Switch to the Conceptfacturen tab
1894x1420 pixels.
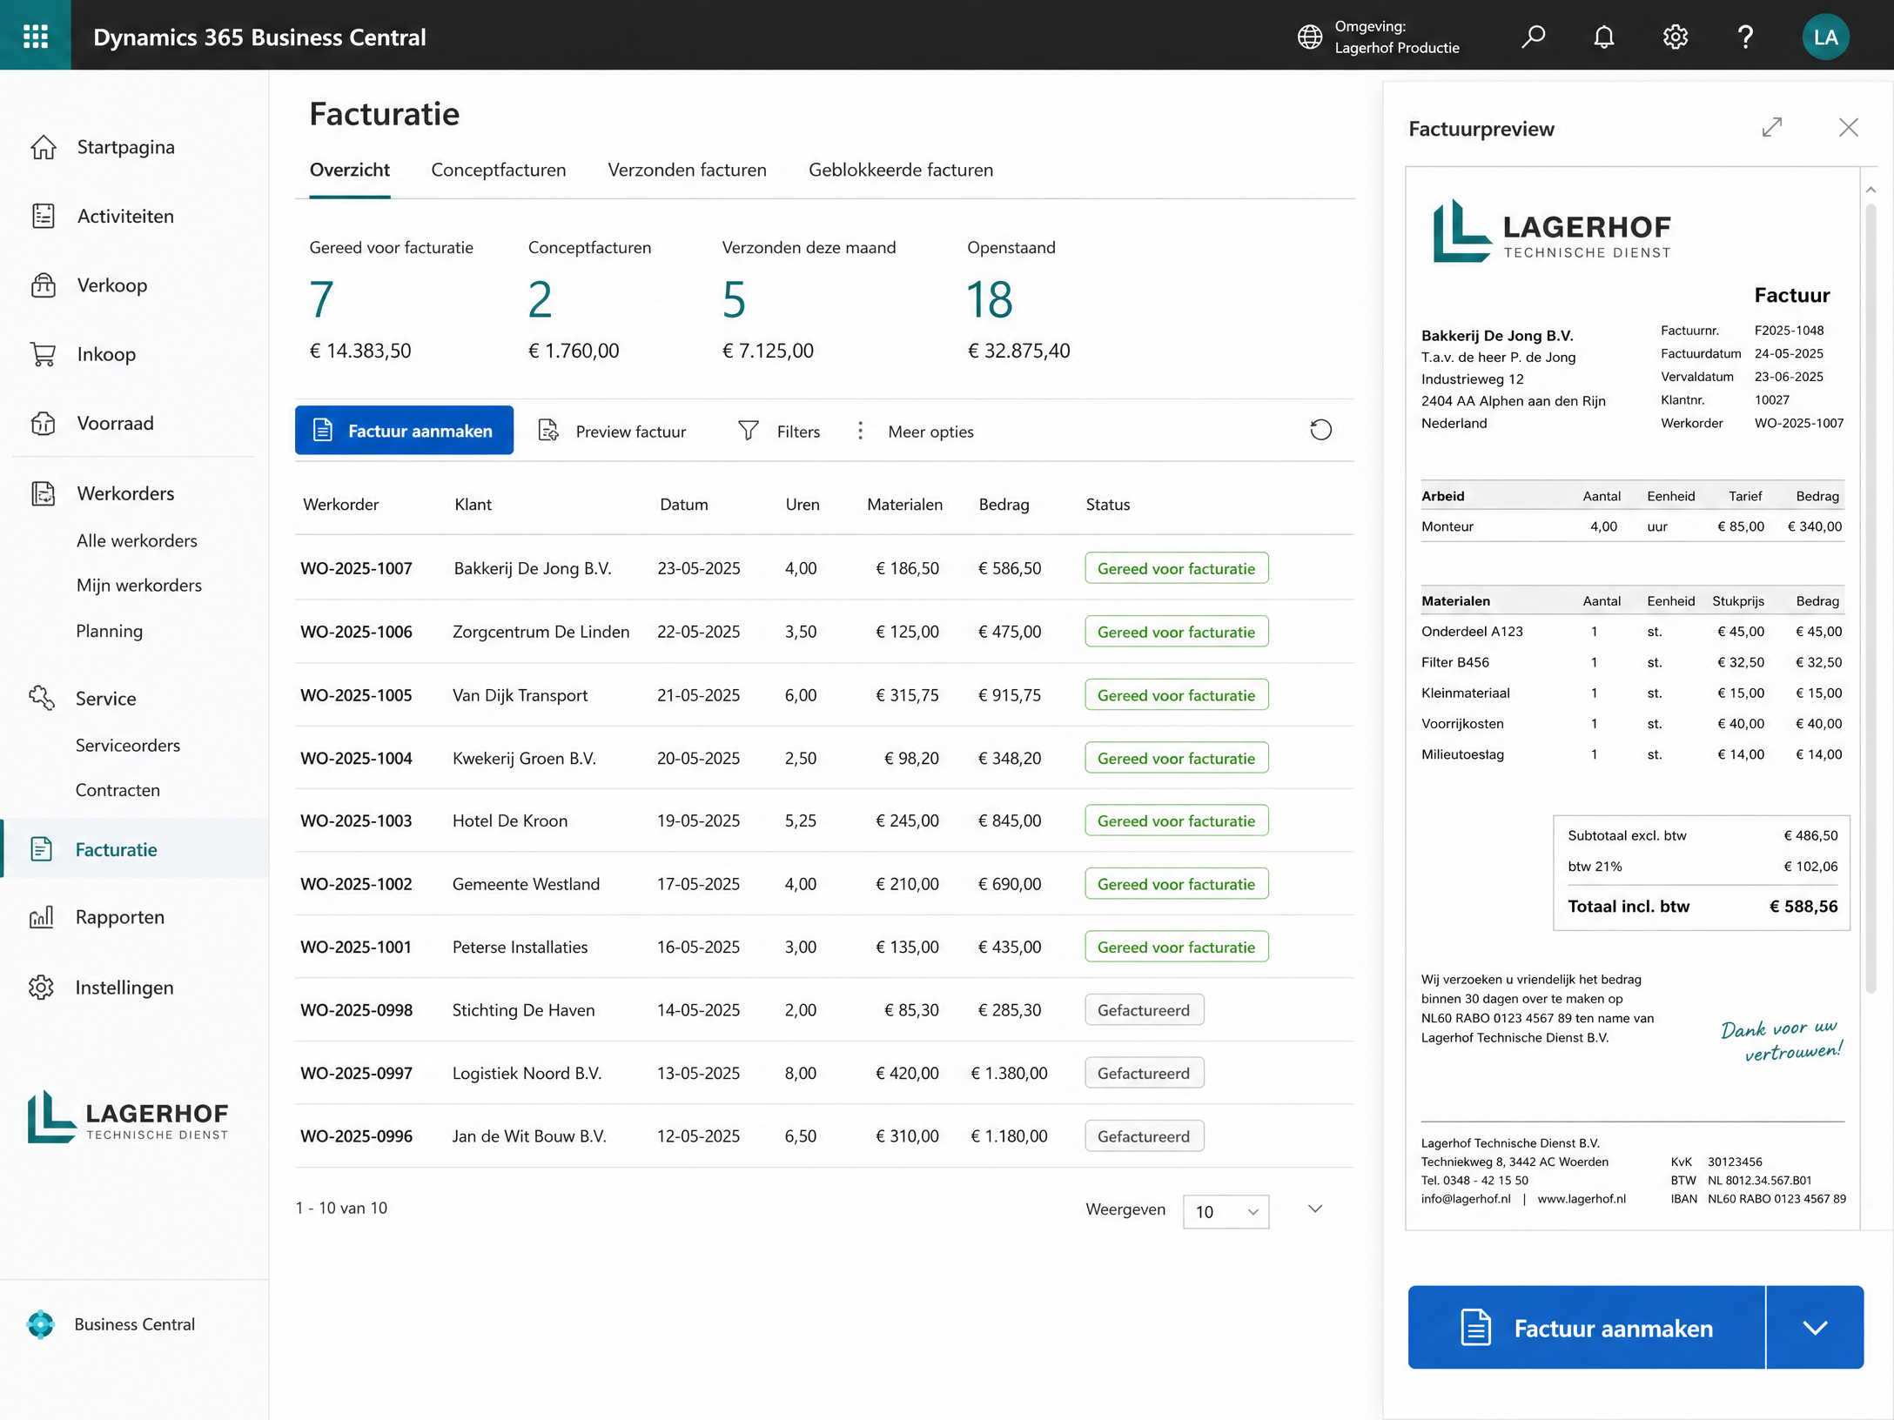coord(499,170)
